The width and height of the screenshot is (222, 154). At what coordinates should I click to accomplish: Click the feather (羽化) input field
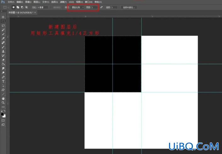pyautogui.click(x=43, y=7)
